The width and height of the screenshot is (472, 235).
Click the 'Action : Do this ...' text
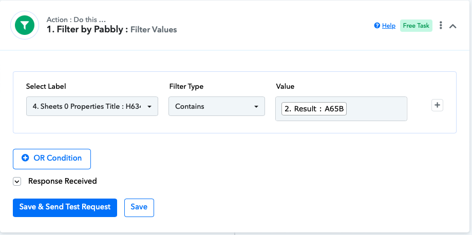click(x=76, y=19)
